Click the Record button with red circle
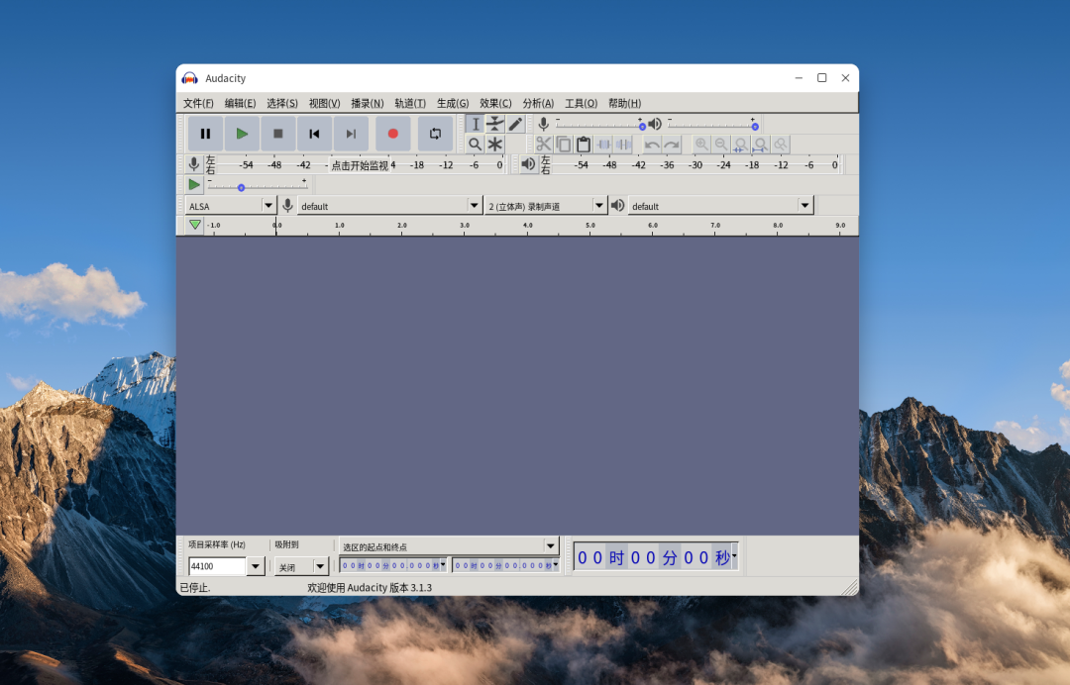Image resolution: width=1070 pixels, height=685 pixels. 392,134
